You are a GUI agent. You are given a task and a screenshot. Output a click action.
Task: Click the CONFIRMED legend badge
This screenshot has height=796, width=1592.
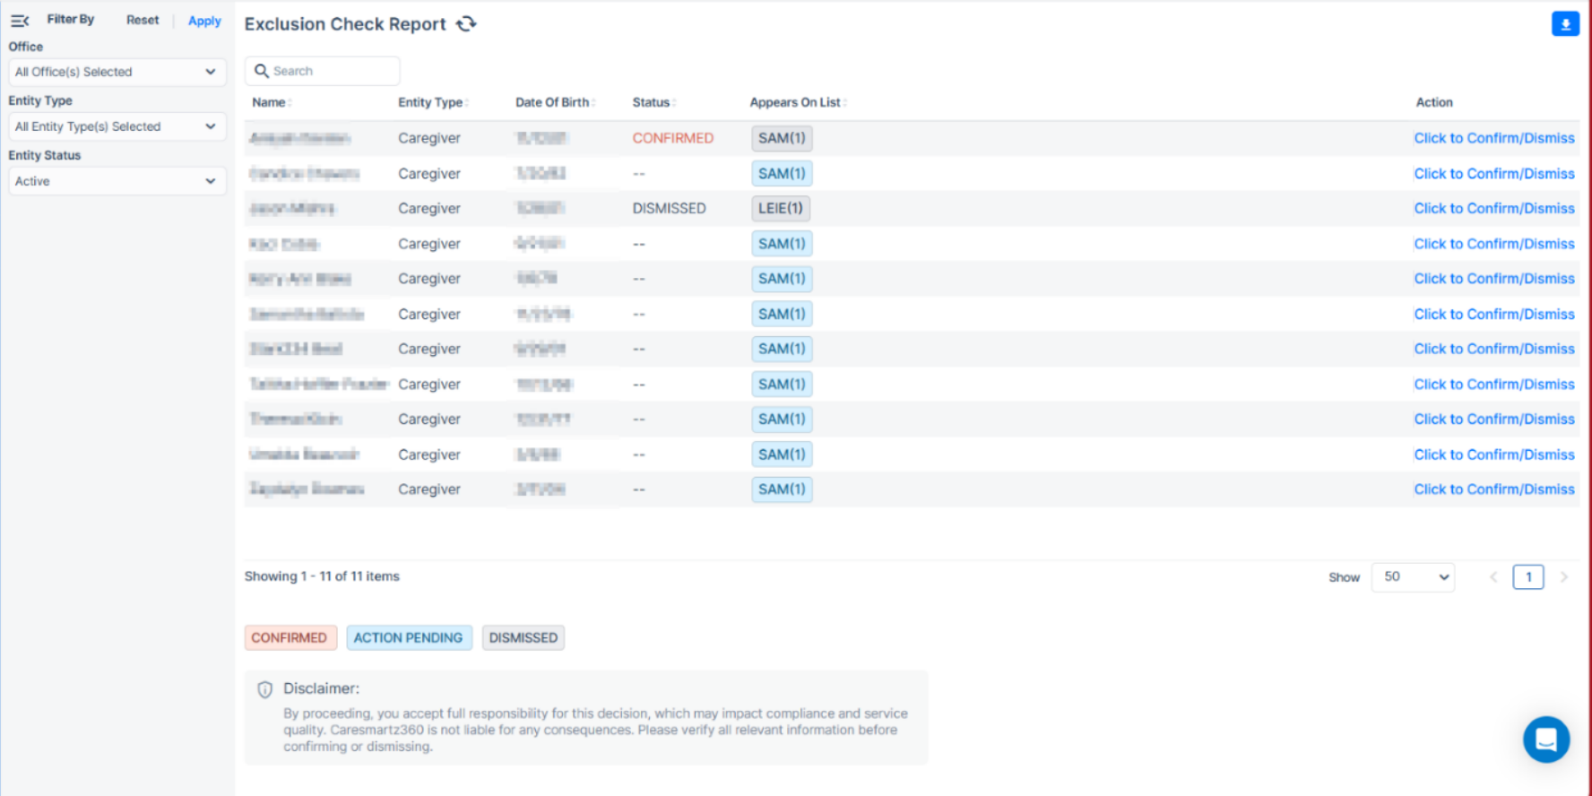[x=290, y=637]
